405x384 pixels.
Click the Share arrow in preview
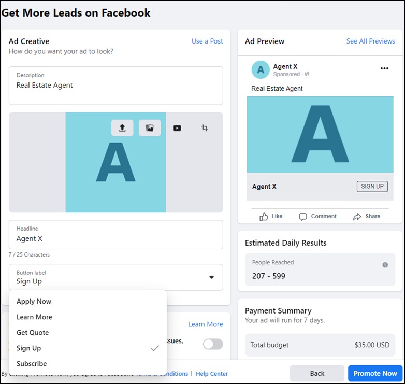click(x=357, y=217)
